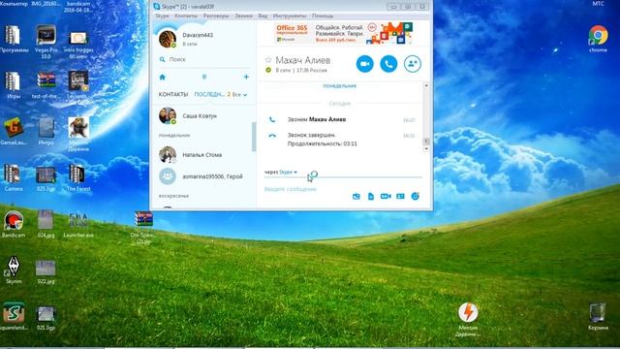This screenshot has width=620, height=349.
Task: Open the Помощь menu
Action: pyautogui.click(x=323, y=16)
